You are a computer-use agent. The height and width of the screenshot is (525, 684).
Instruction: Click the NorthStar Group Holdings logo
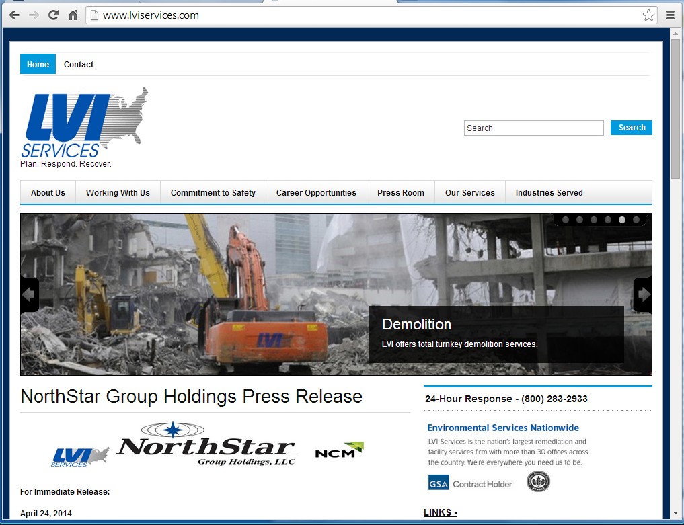[206, 444]
